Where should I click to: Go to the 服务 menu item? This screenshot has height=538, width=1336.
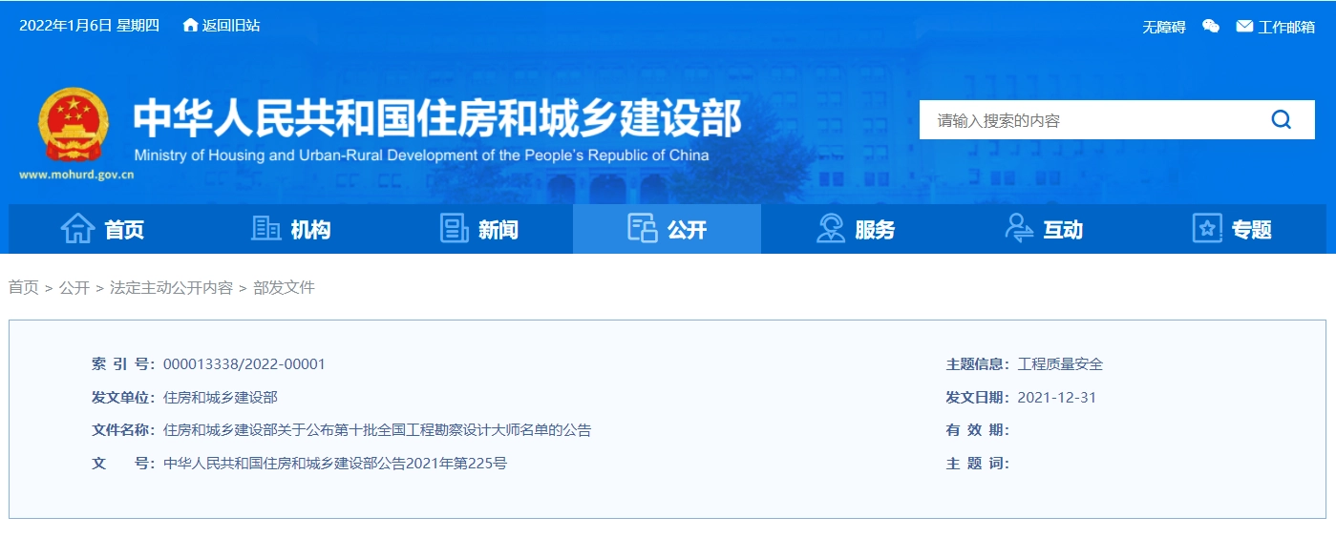coord(875,229)
